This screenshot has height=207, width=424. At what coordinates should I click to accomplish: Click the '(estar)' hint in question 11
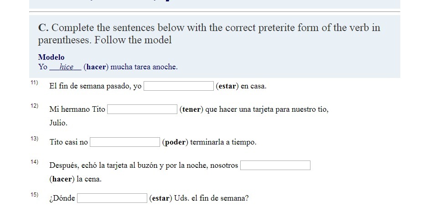(227, 86)
